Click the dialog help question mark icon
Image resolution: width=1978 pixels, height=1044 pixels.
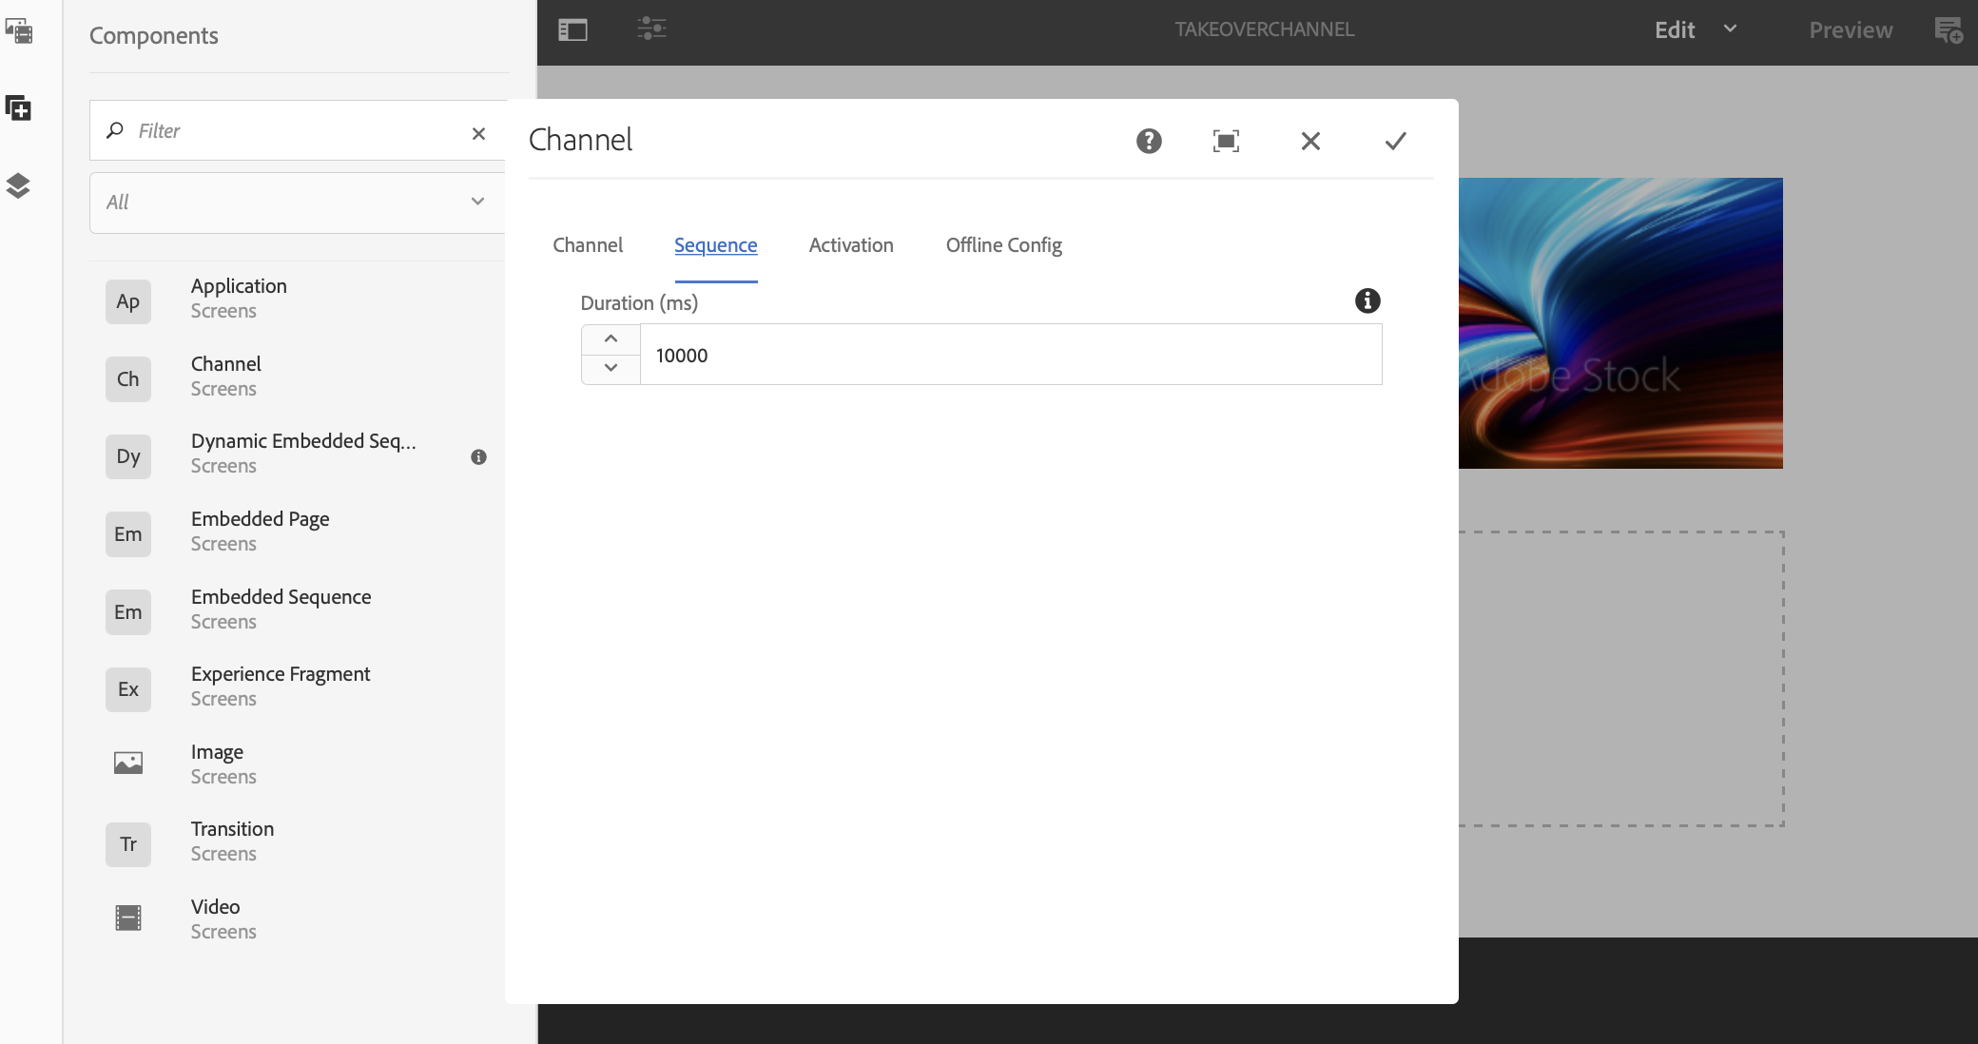coord(1149,142)
